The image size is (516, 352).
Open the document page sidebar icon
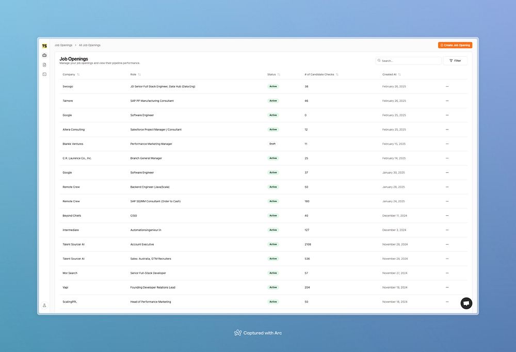pyautogui.click(x=44, y=65)
